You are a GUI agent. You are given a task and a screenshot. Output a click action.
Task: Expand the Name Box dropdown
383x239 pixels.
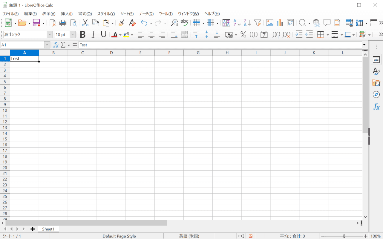pos(47,45)
